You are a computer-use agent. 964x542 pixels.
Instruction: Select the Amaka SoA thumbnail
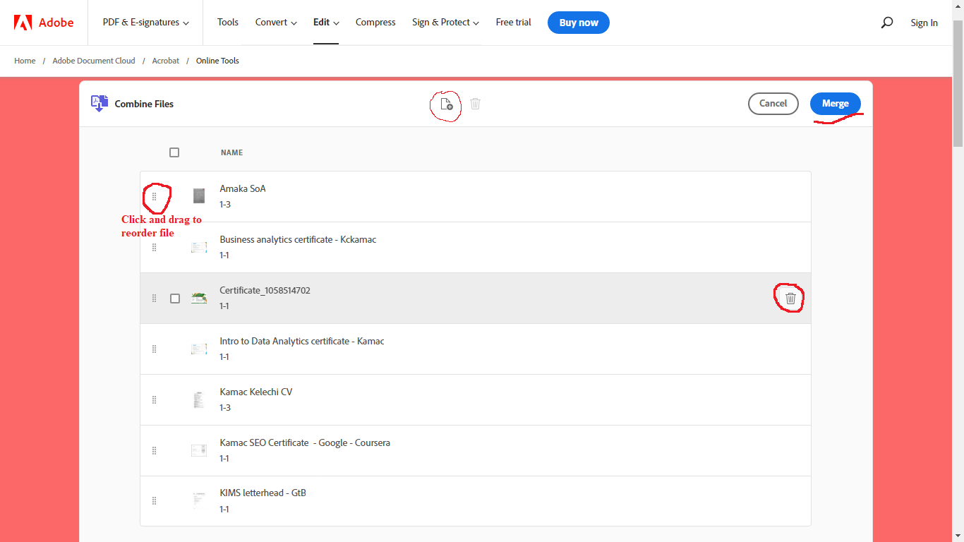click(x=198, y=196)
